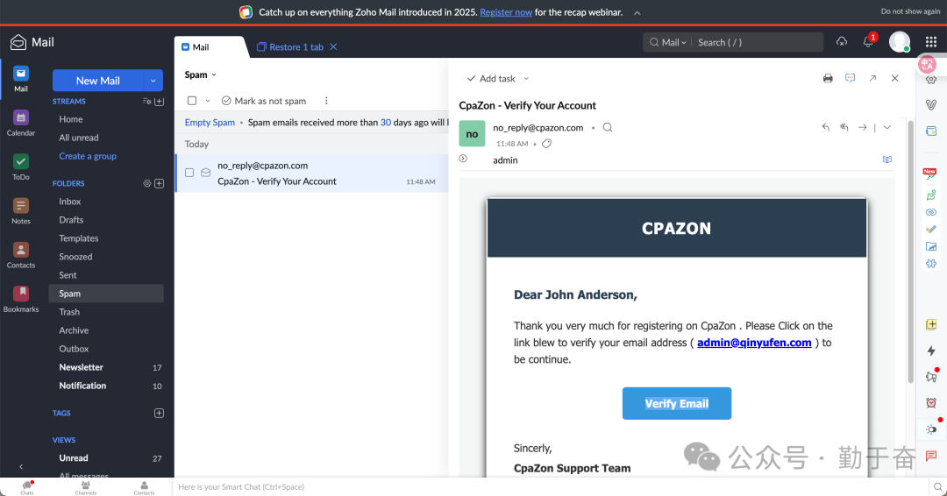Open Add task dropdown chevron
The image size is (947, 496).
(526, 79)
